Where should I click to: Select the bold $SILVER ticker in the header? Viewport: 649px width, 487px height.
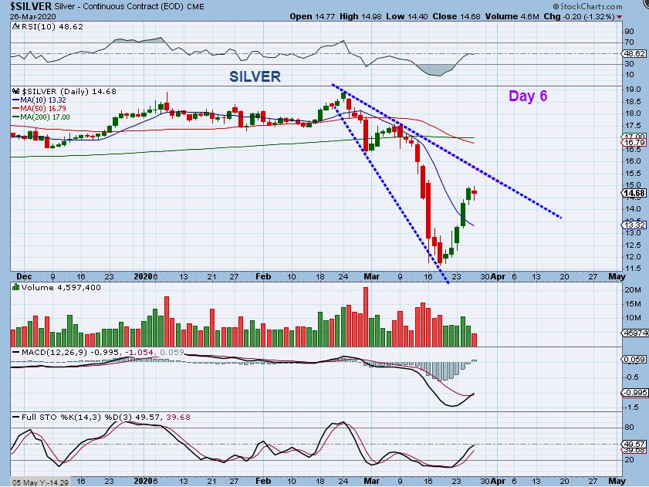(x=31, y=6)
